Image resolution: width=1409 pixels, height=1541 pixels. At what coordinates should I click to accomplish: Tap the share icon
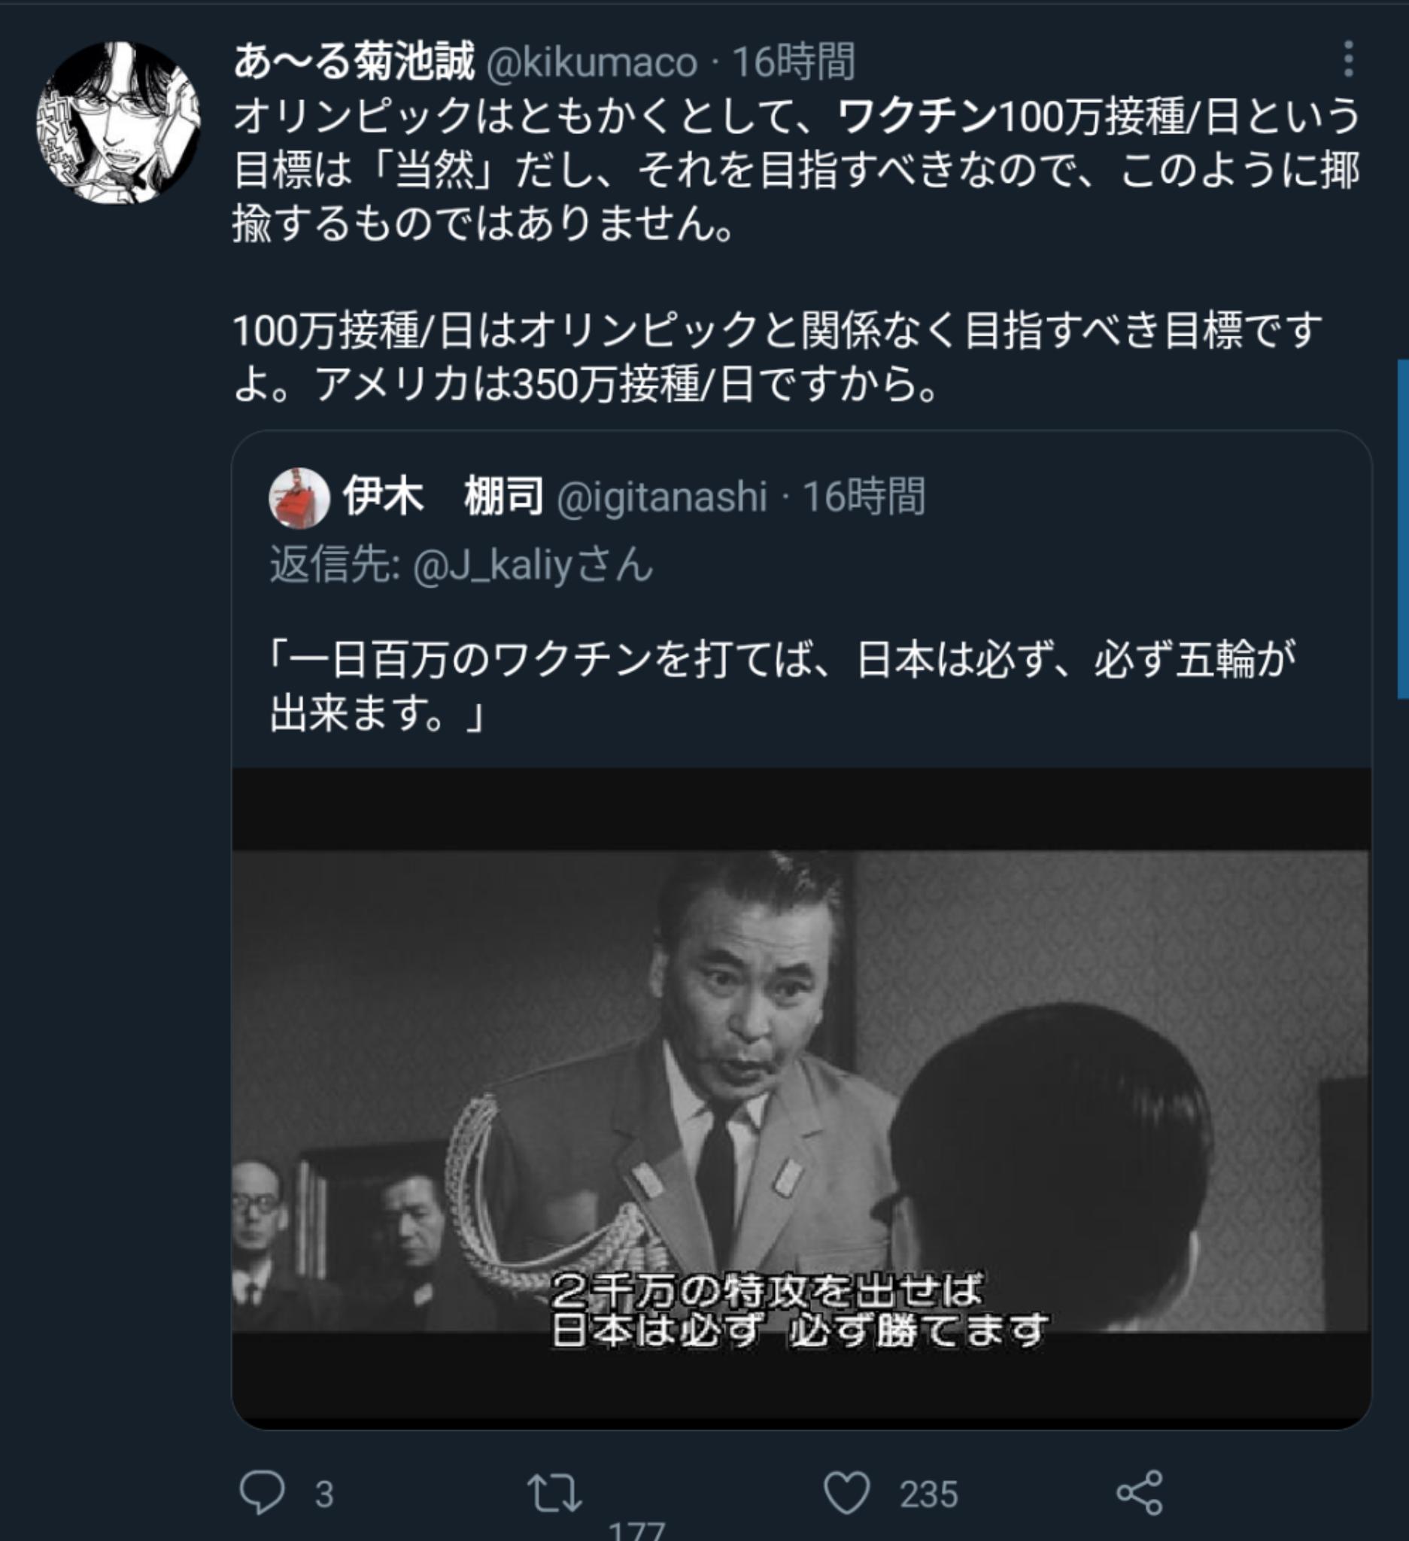1139,1493
